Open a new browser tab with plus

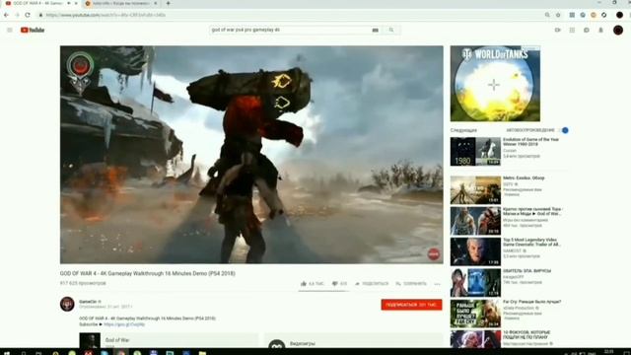(169, 3)
